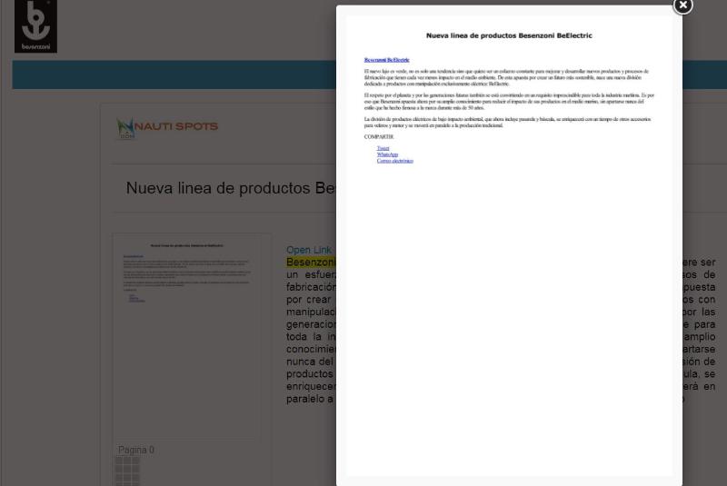The image size is (727, 486).
Task: Click the popup title Nueva linea de productos
Action: pos(509,35)
